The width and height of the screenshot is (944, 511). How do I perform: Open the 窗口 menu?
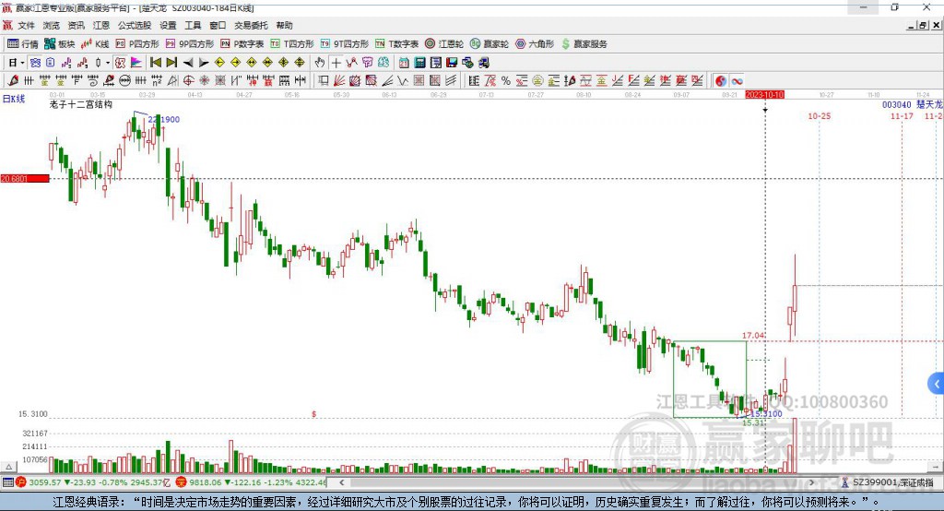(218, 25)
